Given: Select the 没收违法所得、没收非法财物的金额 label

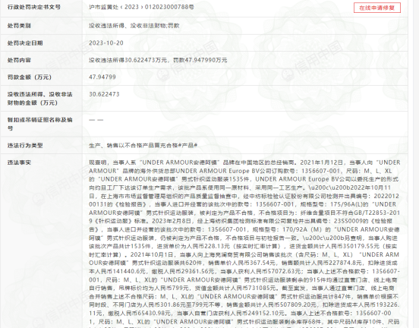Looking at the screenshot, I should (x=39, y=99).
